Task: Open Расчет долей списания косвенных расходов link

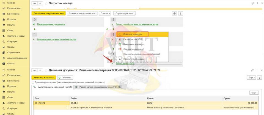Action: [x=137, y=24]
